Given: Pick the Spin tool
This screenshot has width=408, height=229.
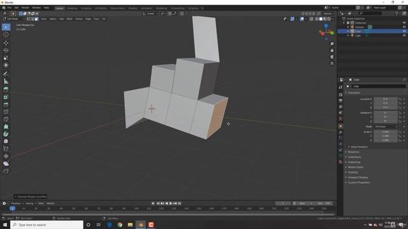Looking at the screenshot, I should tap(6, 134).
